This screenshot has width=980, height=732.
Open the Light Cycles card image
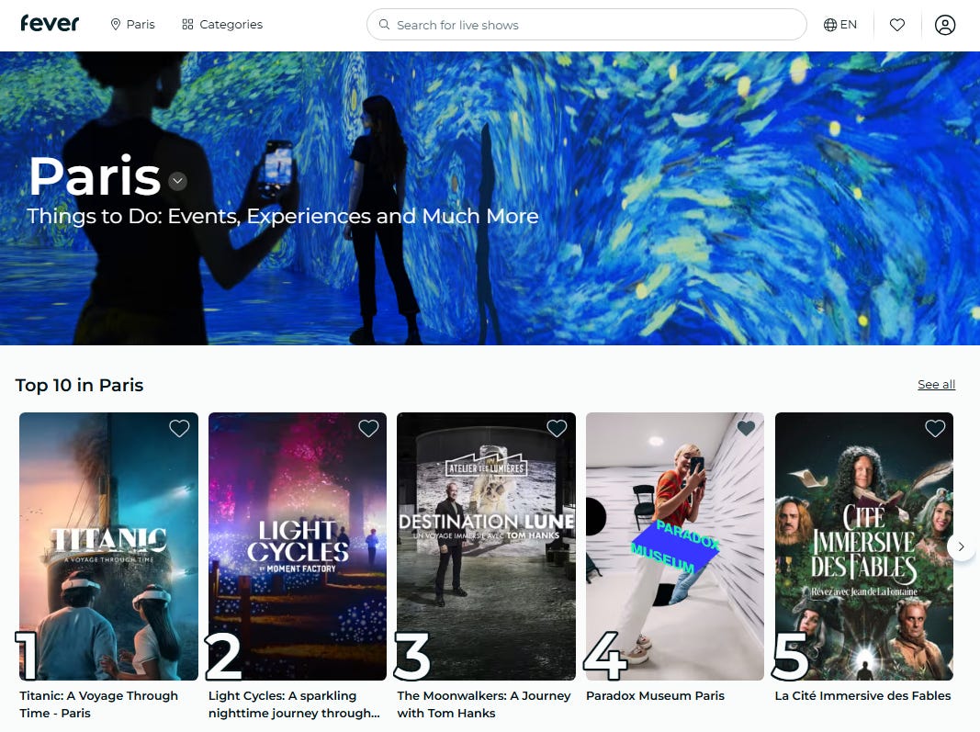coord(298,546)
